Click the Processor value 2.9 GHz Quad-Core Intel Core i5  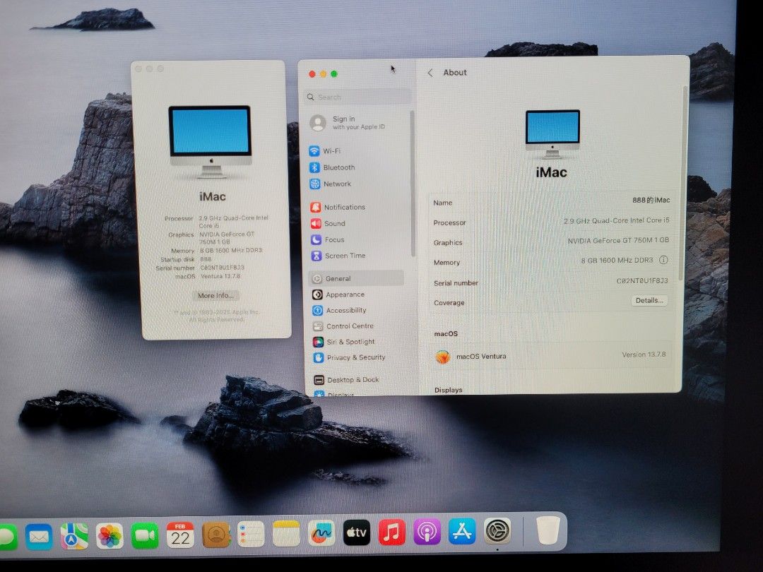pos(616,220)
